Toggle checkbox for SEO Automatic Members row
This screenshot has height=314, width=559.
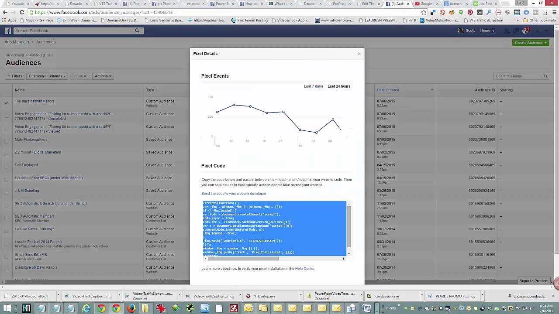point(7,218)
